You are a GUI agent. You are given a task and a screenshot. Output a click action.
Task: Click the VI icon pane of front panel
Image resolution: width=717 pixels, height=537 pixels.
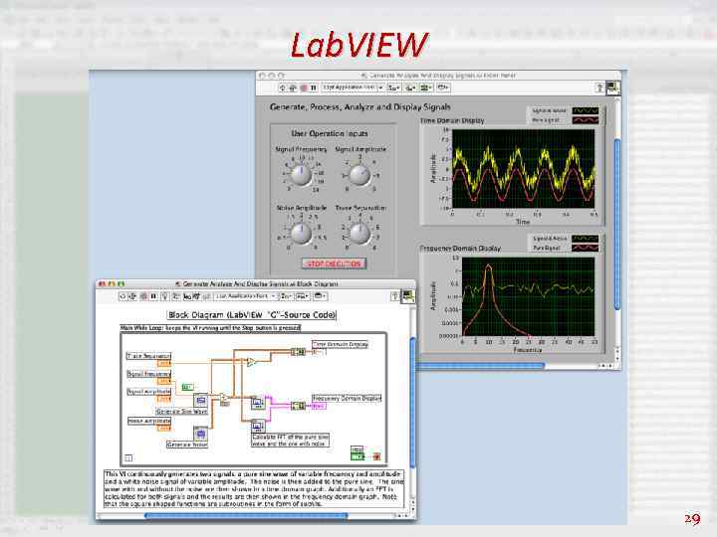tap(612, 88)
